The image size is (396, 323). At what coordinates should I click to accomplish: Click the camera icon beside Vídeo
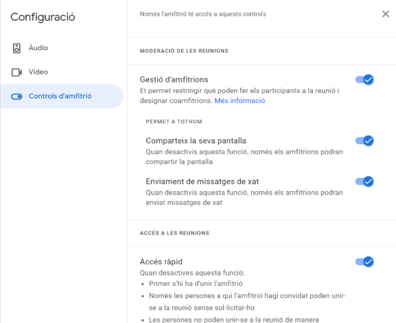coord(16,72)
